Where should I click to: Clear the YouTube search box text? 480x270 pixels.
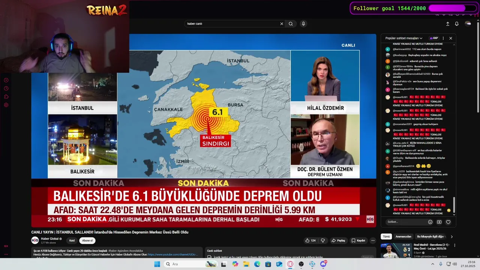[x=282, y=24]
